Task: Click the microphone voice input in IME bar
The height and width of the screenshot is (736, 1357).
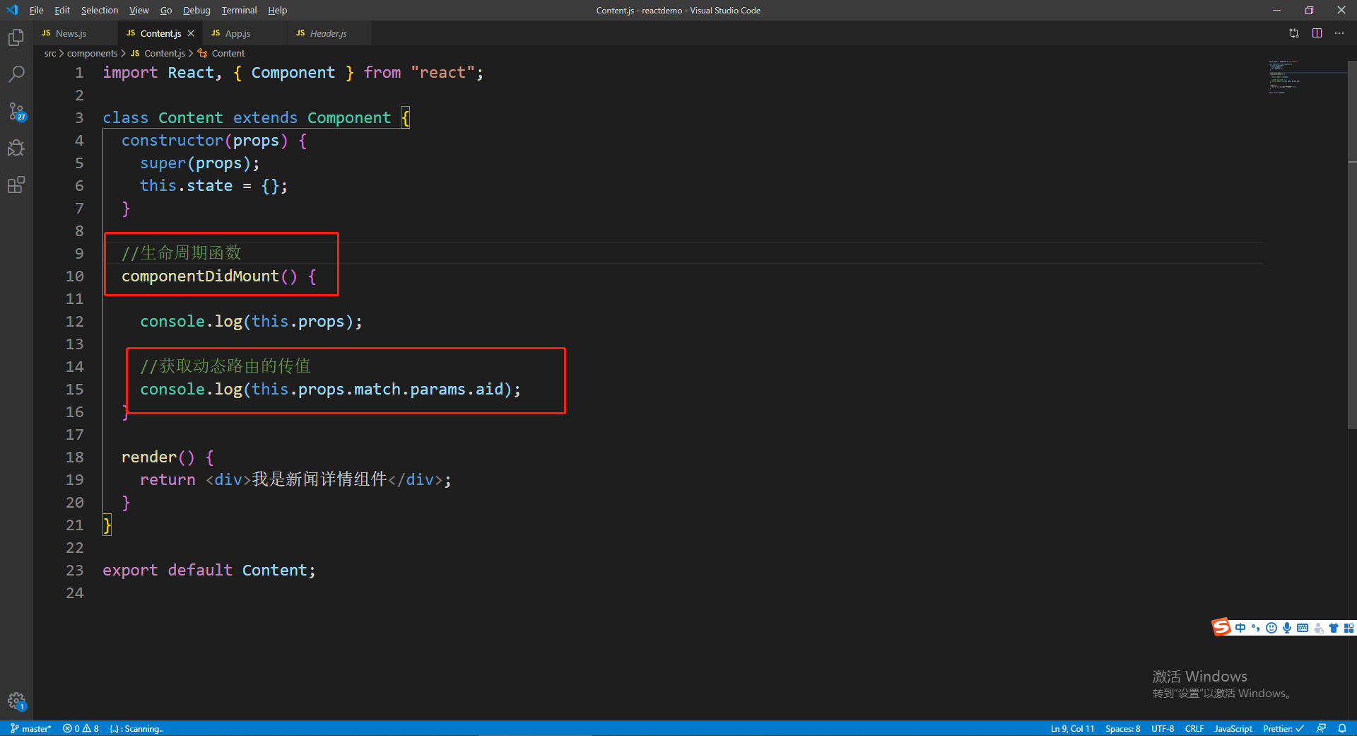Action: [x=1287, y=628]
